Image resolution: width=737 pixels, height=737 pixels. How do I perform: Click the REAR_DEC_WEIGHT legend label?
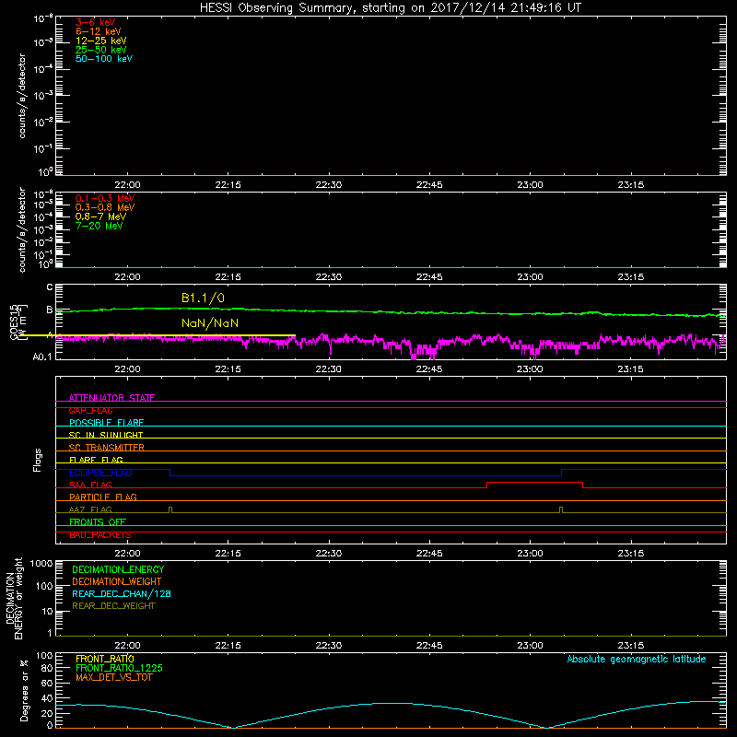click(x=113, y=606)
